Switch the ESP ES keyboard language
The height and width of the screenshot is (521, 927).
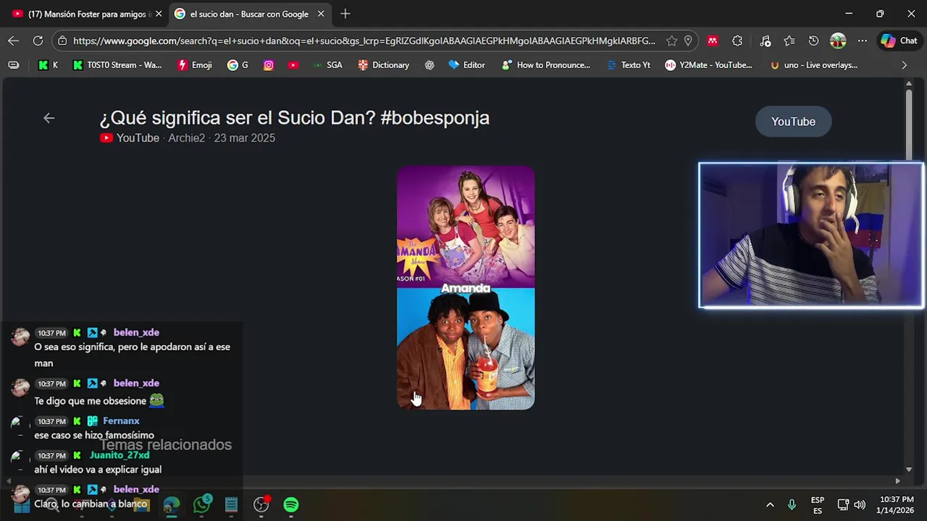[818, 505]
